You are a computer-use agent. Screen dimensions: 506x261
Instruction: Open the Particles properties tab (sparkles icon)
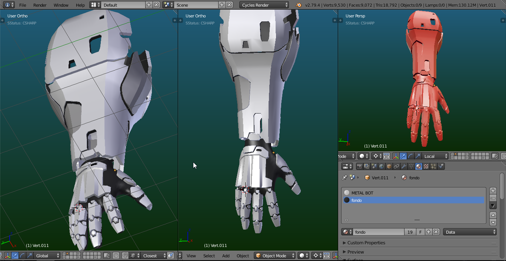pyautogui.click(x=433, y=166)
